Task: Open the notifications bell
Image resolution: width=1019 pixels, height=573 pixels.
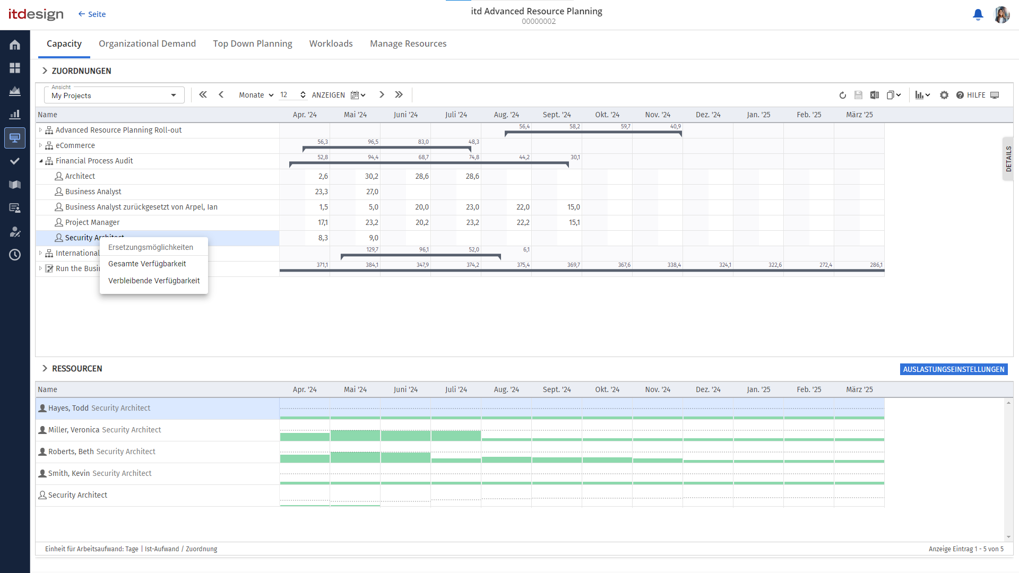Action: (x=978, y=15)
